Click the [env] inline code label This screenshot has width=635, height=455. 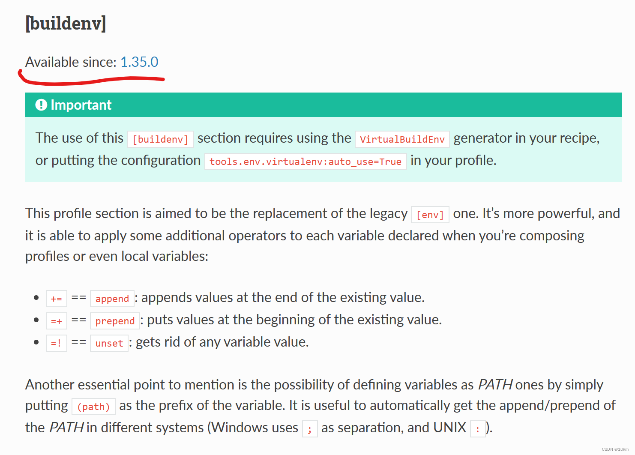[430, 215]
